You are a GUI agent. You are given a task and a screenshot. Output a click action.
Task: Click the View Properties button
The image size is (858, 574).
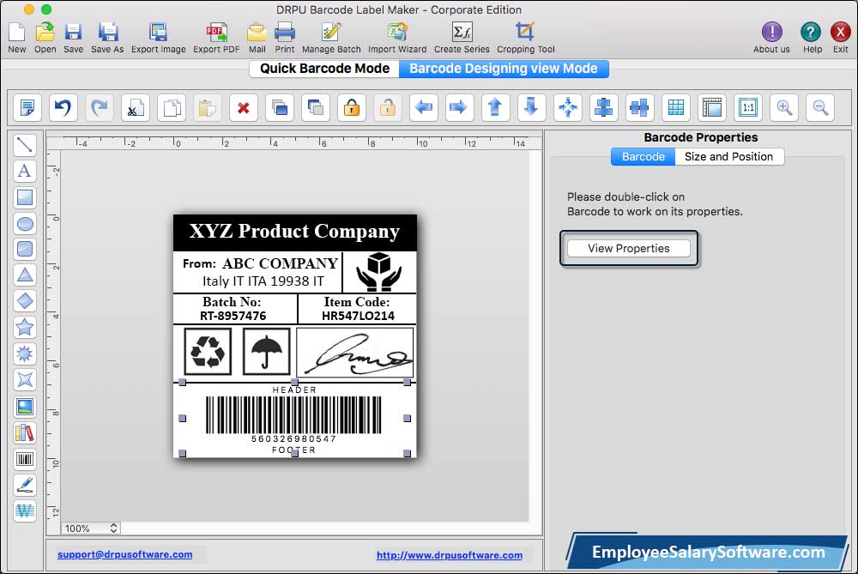click(629, 249)
